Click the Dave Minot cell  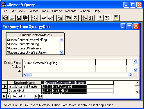point(24,91)
